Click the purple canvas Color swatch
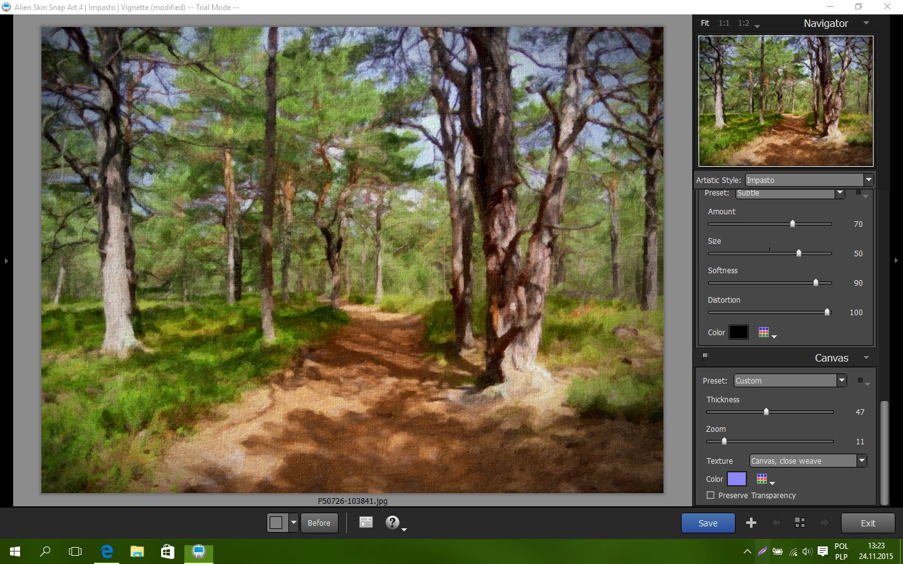This screenshot has width=903, height=564. (x=737, y=479)
